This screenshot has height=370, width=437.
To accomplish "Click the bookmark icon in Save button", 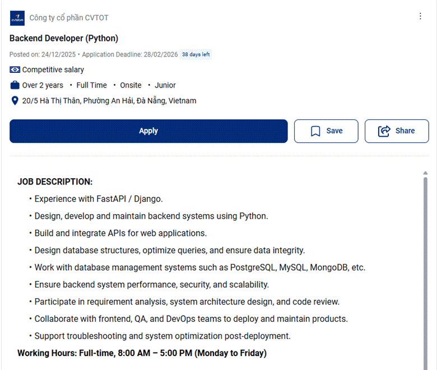I will (315, 131).
